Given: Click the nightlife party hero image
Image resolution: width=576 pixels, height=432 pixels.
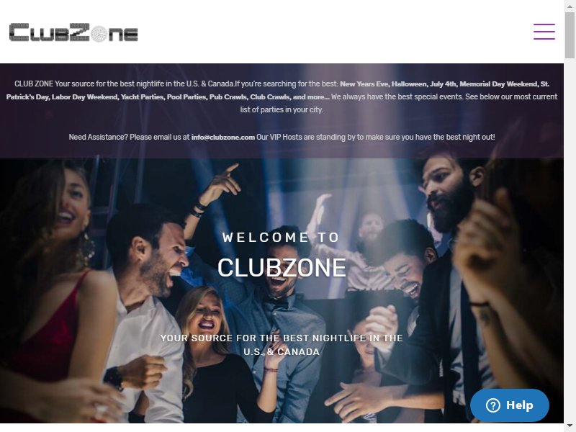Looking at the screenshot, I should [x=282, y=290].
